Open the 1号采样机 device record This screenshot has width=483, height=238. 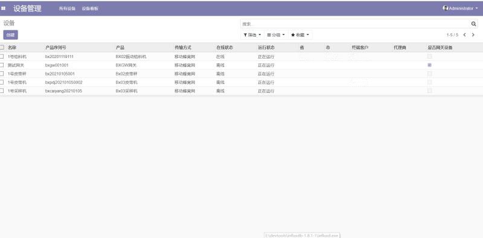[18, 91]
